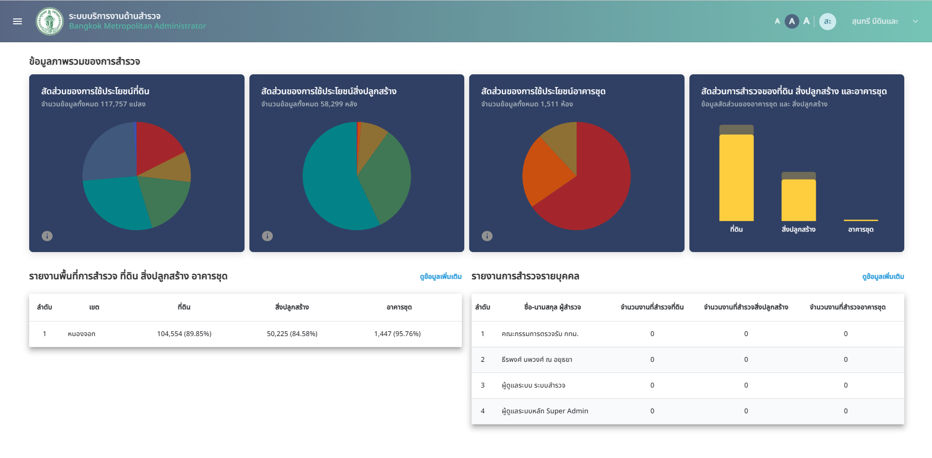
Task: Select the medium font size A
Action: [x=791, y=21]
